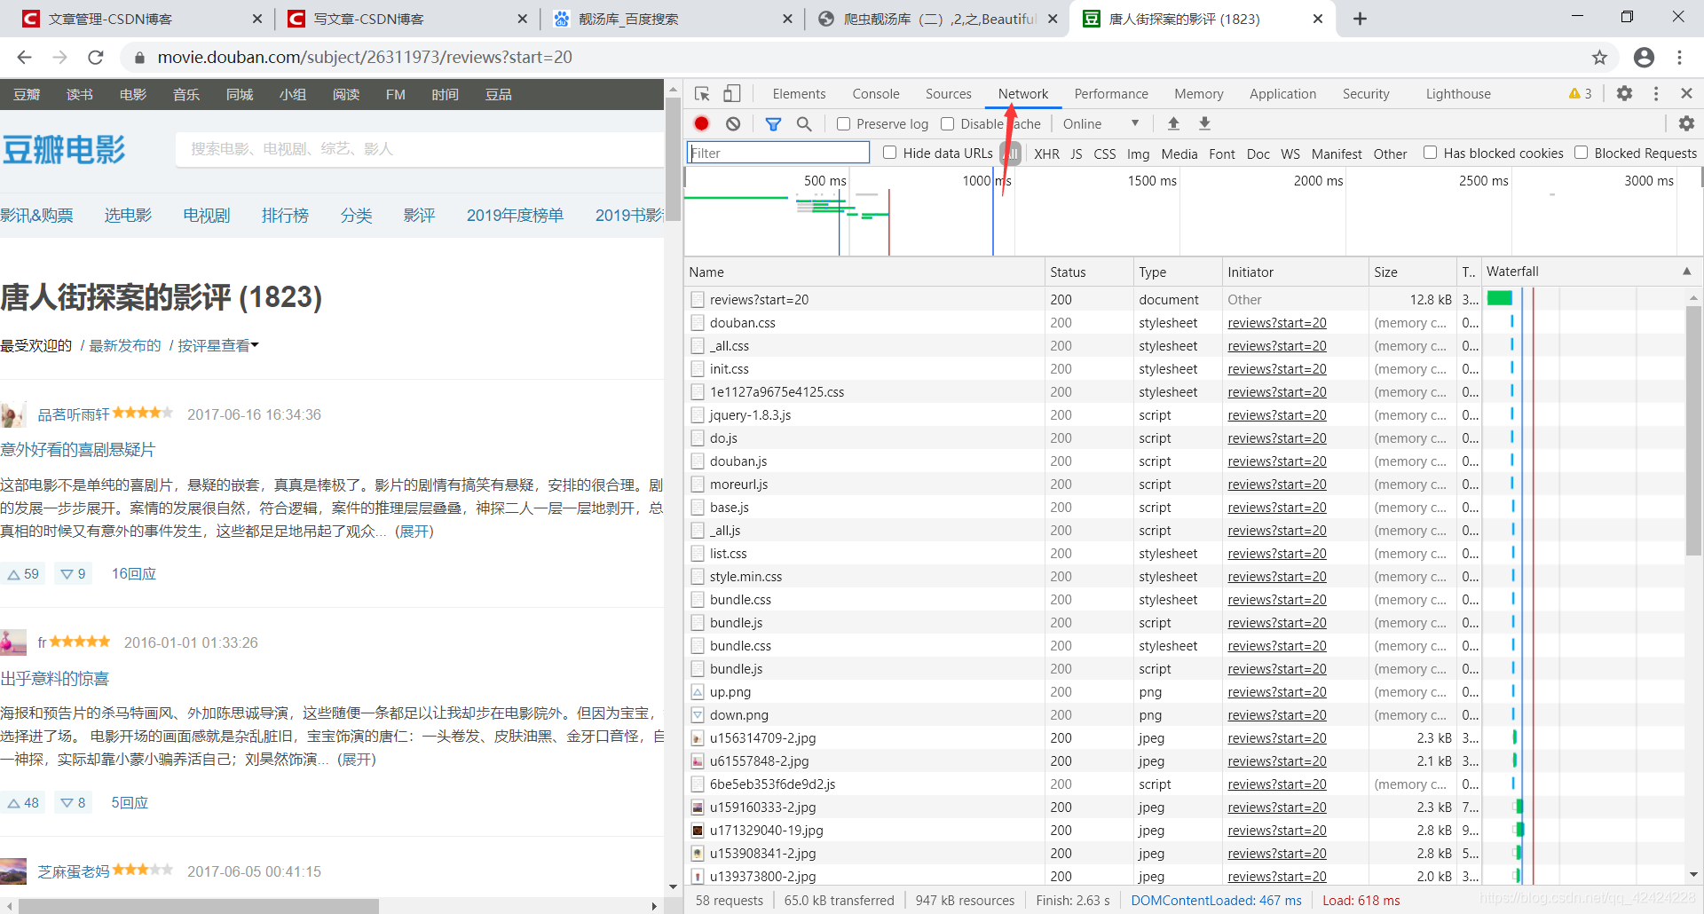Click the 品茗听雨轩 user avatar
1704x914 pixels.
tap(12, 414)
